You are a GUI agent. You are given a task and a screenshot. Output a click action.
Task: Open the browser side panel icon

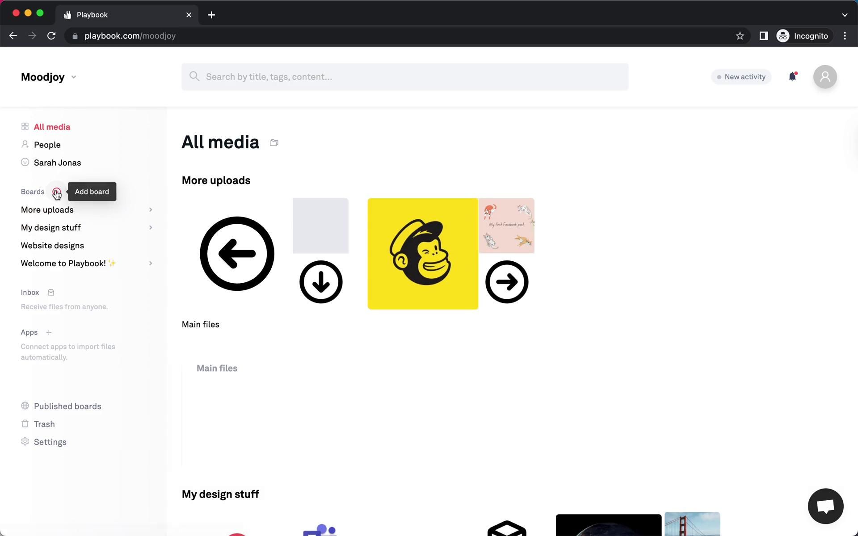tap(764, 36)
